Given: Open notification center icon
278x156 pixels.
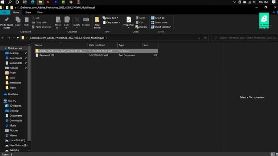Looking at the screenshot, I should click(274, 2).
